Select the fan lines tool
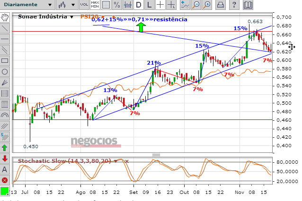The width and height of the screenshot is (302, 201). pos(5,83)
